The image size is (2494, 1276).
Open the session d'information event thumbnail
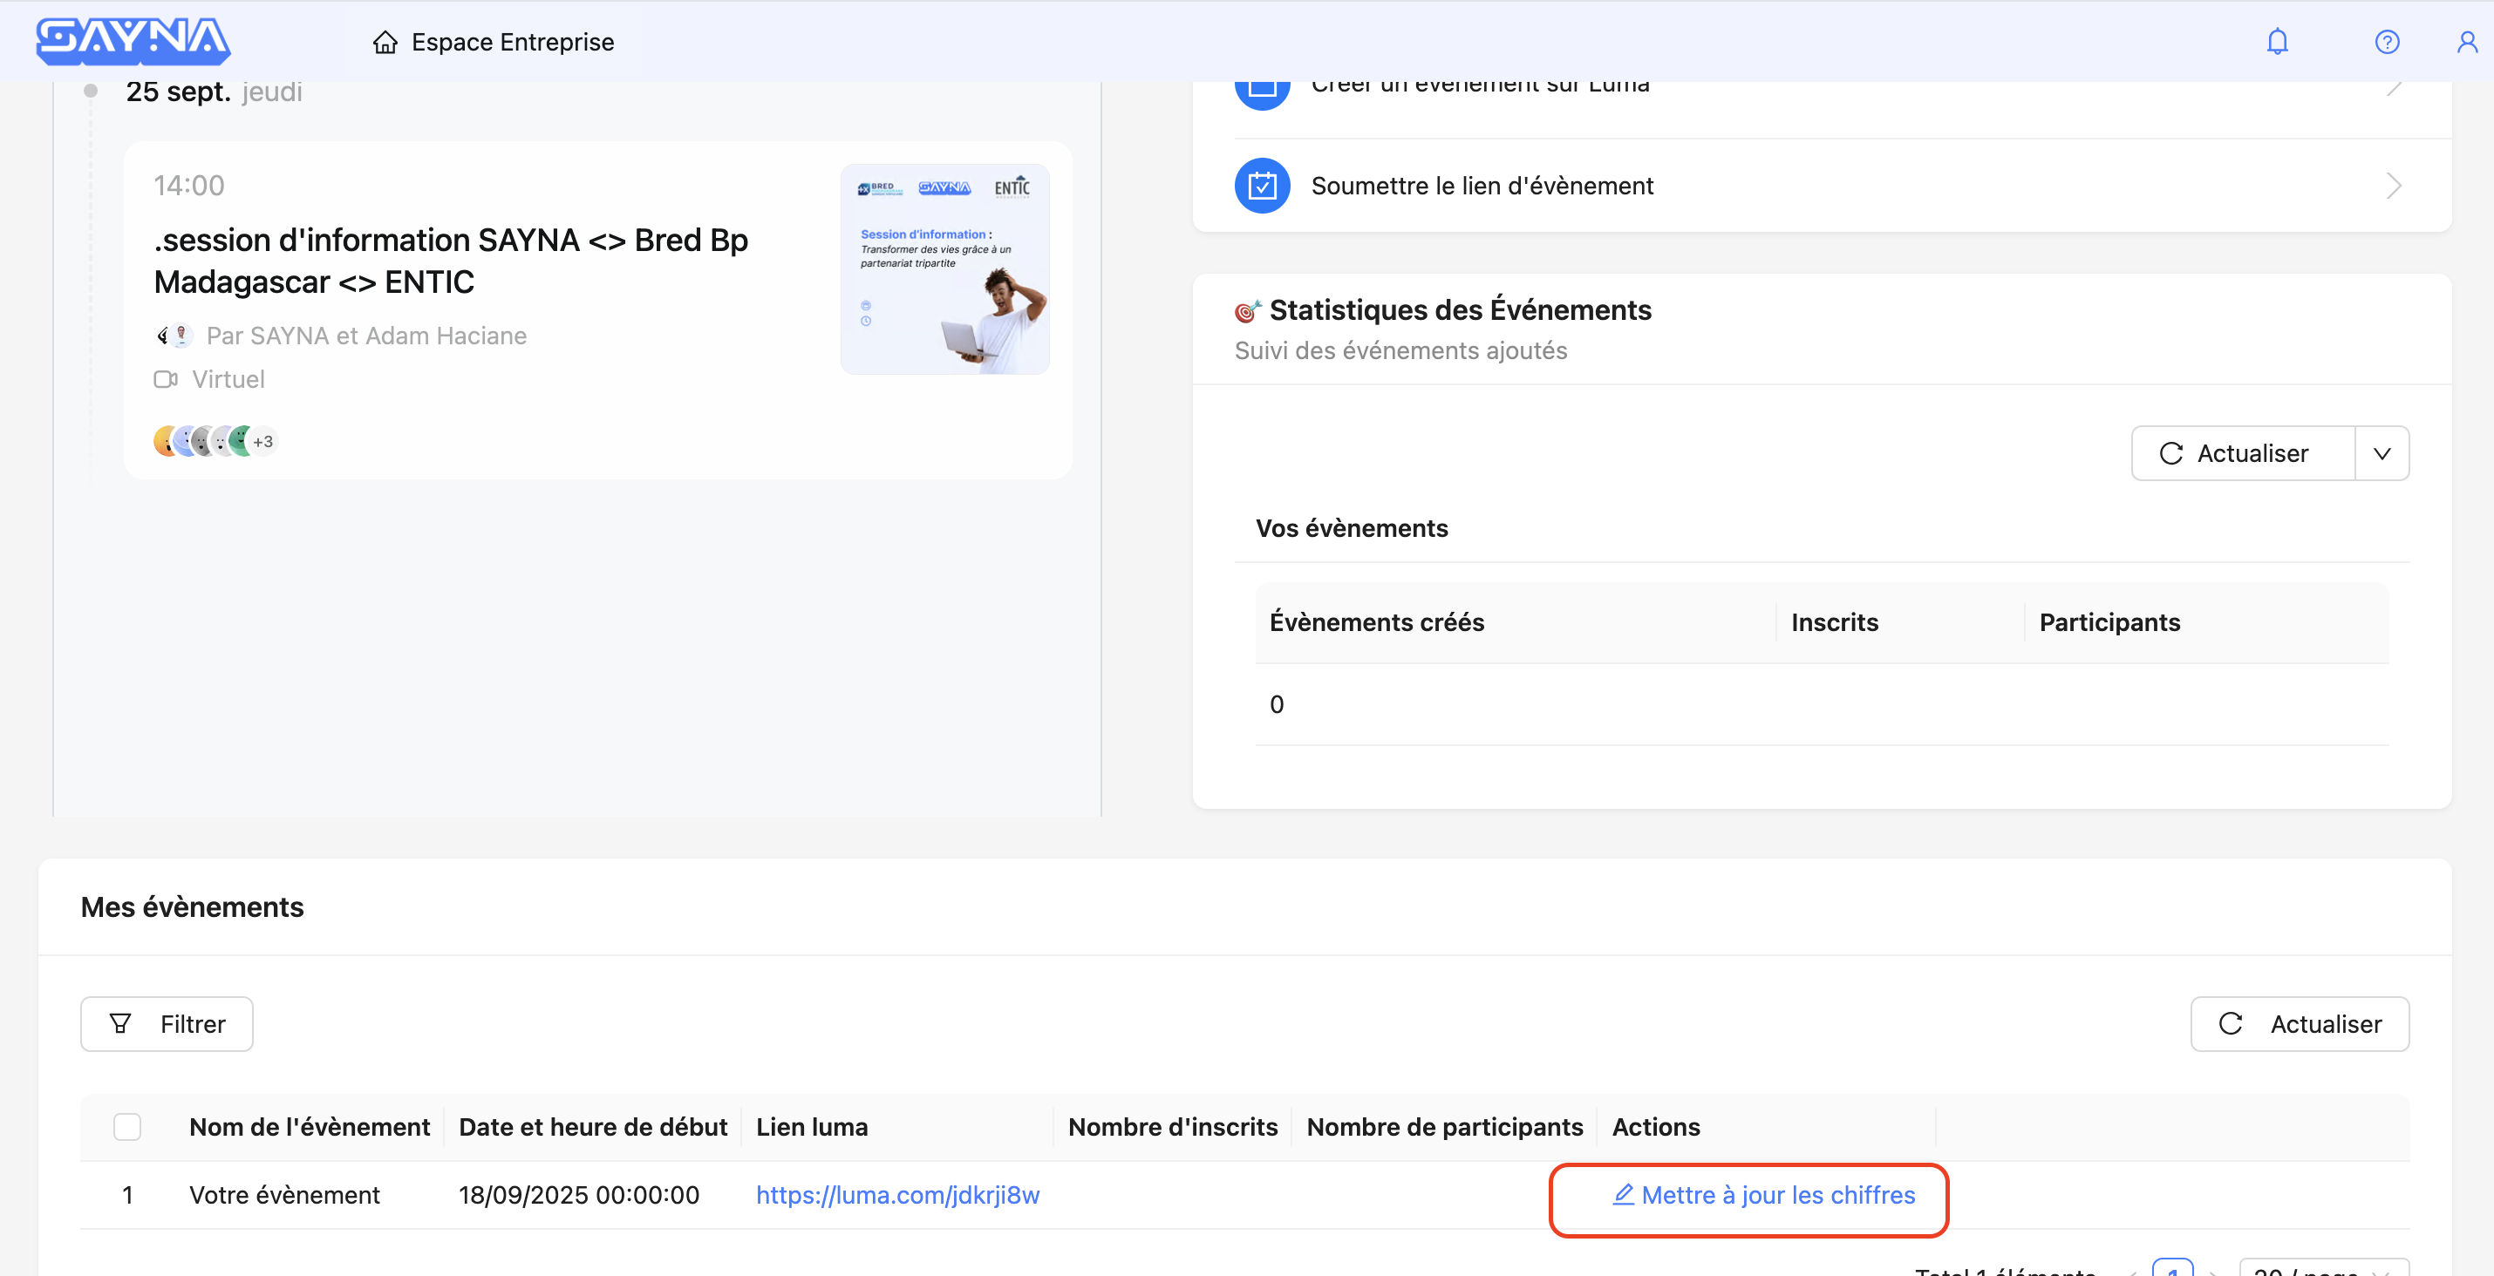(x=944, y=269)
